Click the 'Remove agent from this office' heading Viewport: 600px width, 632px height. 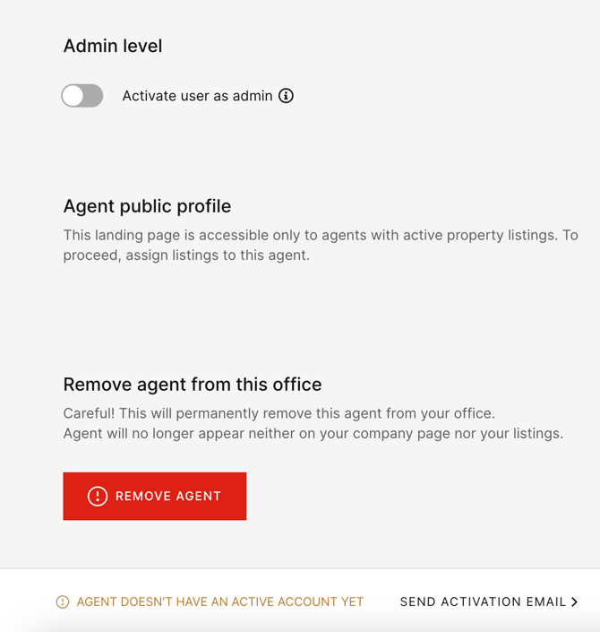click(193, 385)
